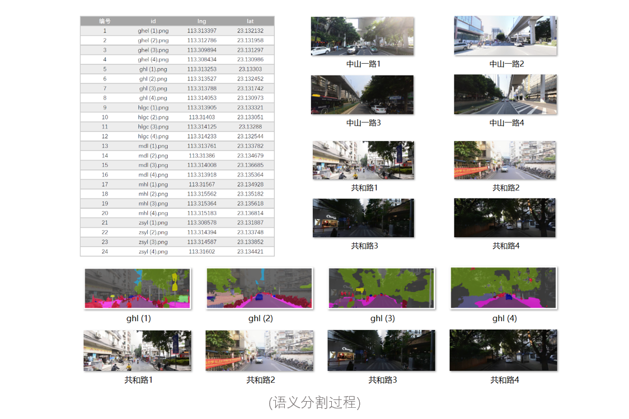
Task: Click the ghl (1) segmentation image
Action: click(x=138, y=289)
